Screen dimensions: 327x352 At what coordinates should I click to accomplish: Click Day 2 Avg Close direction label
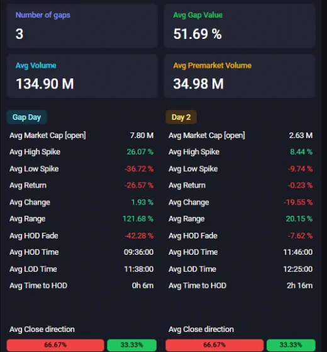201,329
